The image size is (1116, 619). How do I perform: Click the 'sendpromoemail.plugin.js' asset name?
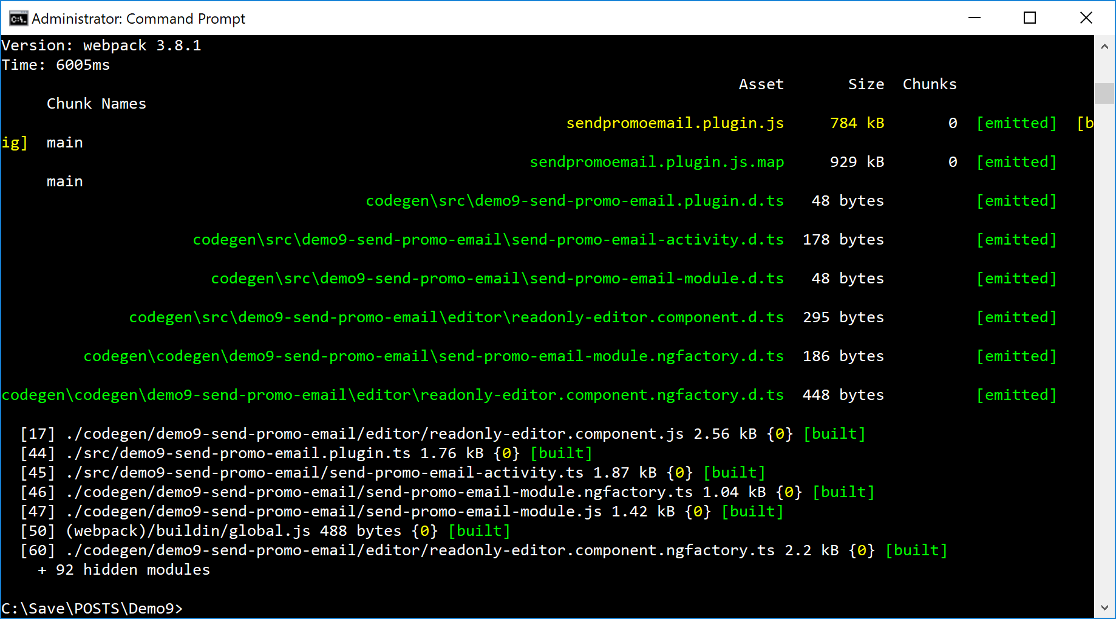click(675, 123)
